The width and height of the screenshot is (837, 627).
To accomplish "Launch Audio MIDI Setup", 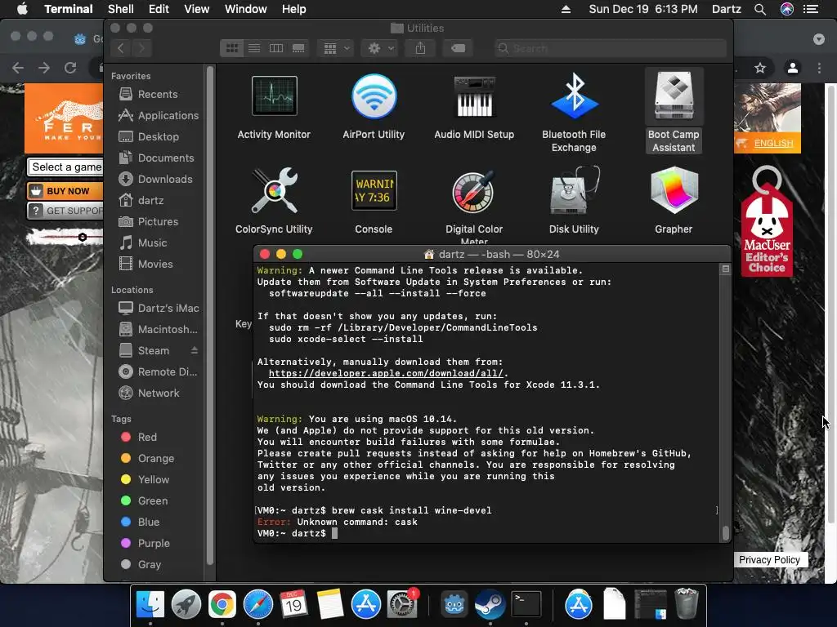I will pyautogui.click(x=474, y=96).
